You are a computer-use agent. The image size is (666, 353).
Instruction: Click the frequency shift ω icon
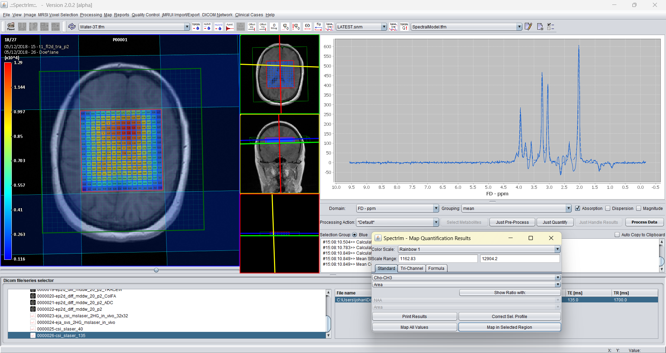[307, 27]
